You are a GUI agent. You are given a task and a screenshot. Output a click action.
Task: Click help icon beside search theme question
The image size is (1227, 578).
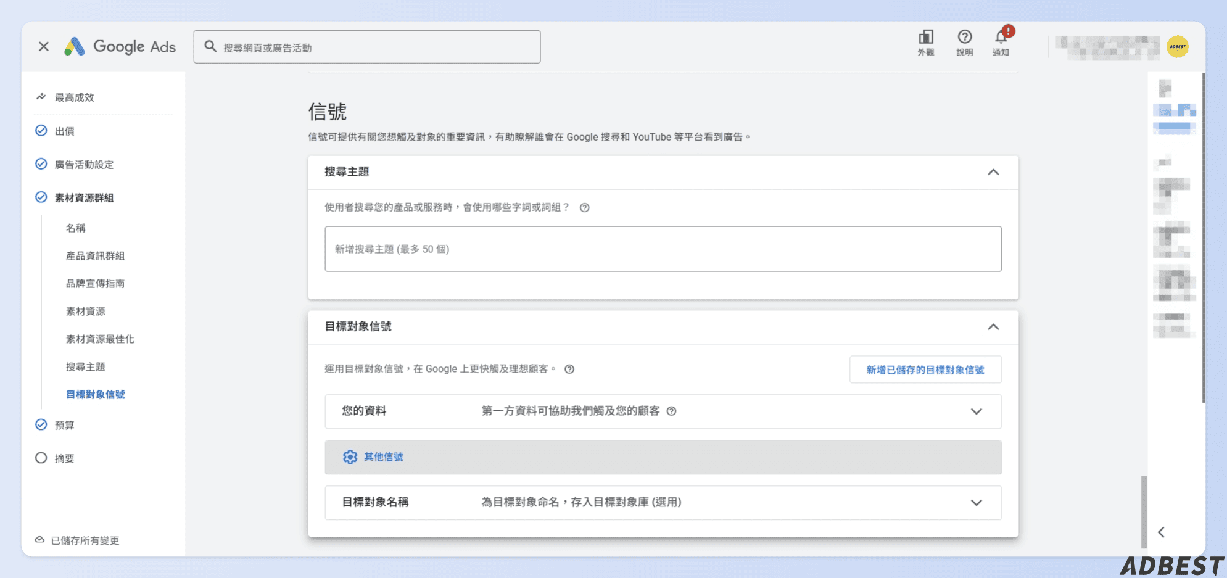pos(585,208)
